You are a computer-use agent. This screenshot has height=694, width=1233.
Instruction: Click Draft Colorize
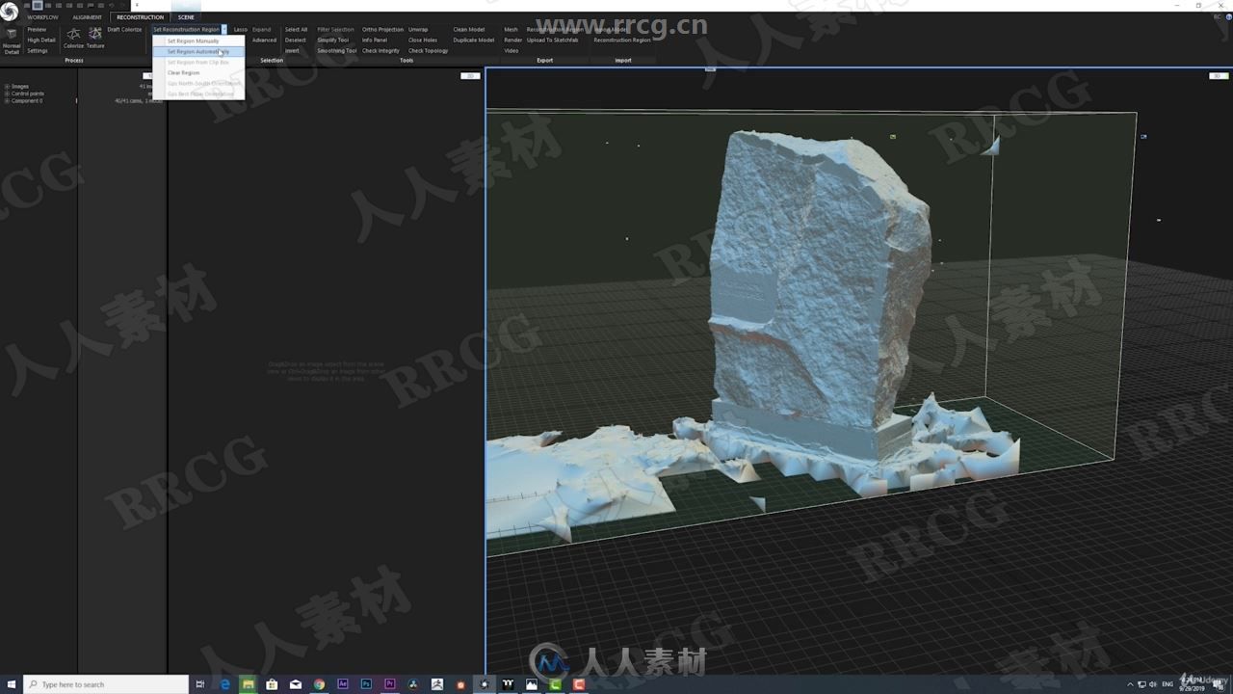124,30
